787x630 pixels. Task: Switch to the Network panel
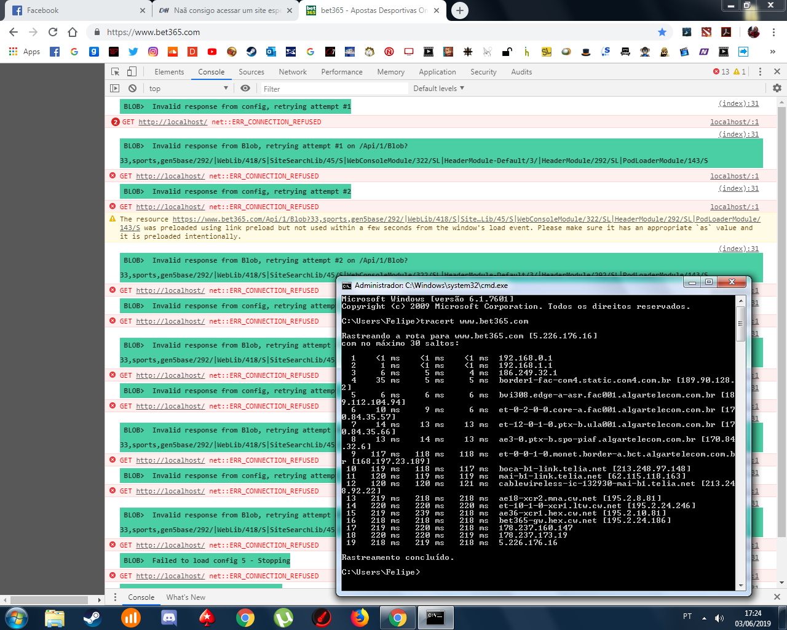[x=293, y=72]
